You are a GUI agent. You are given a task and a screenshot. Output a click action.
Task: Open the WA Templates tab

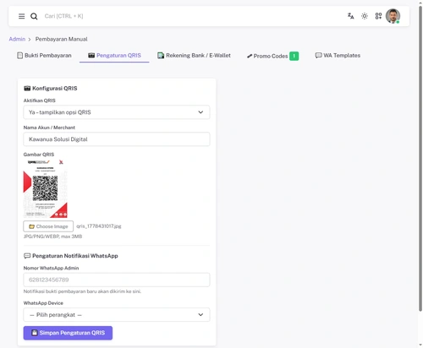[x=338, y=56]
